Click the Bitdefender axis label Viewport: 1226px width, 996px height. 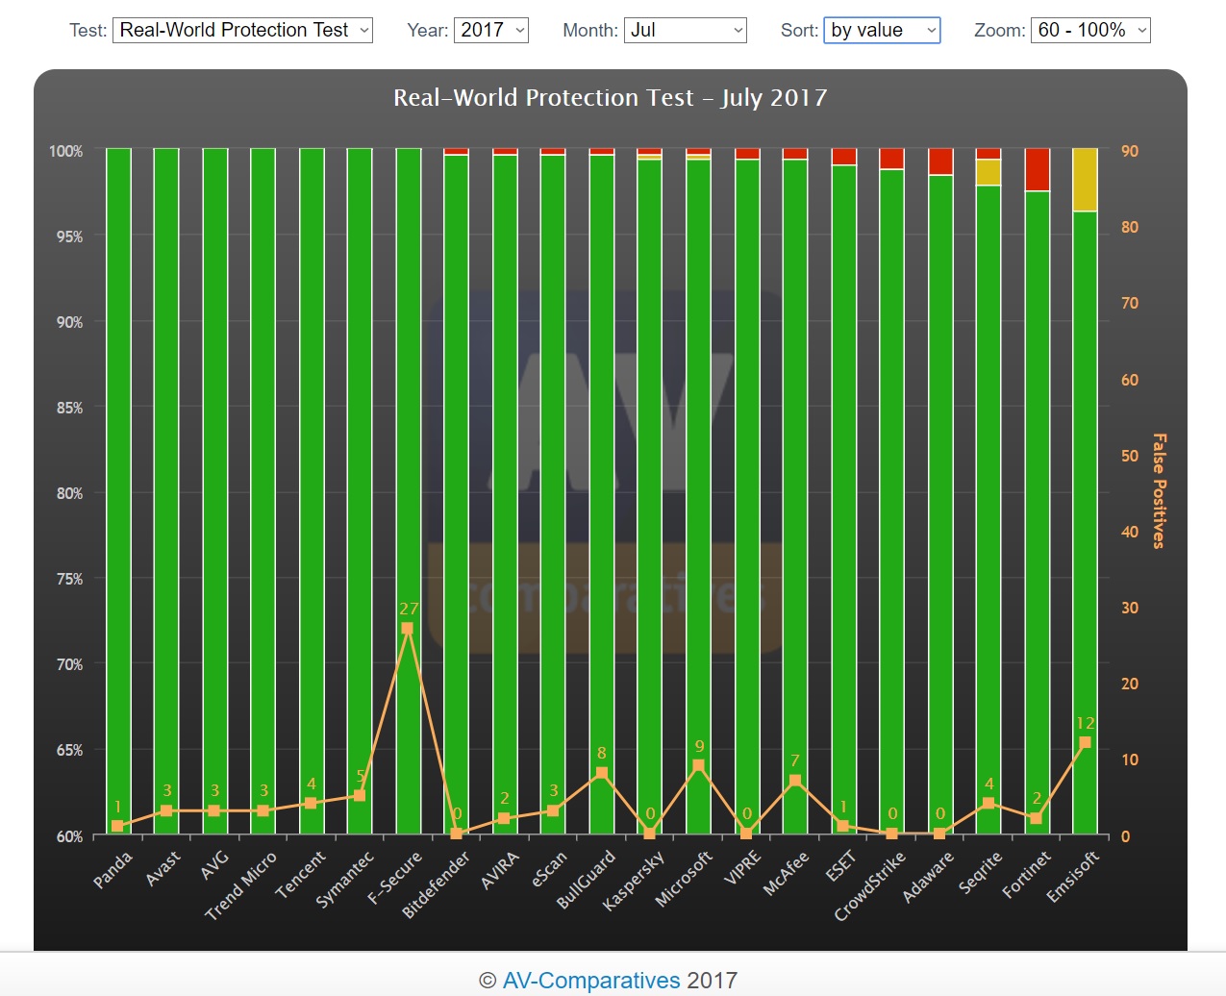[437, 884]
